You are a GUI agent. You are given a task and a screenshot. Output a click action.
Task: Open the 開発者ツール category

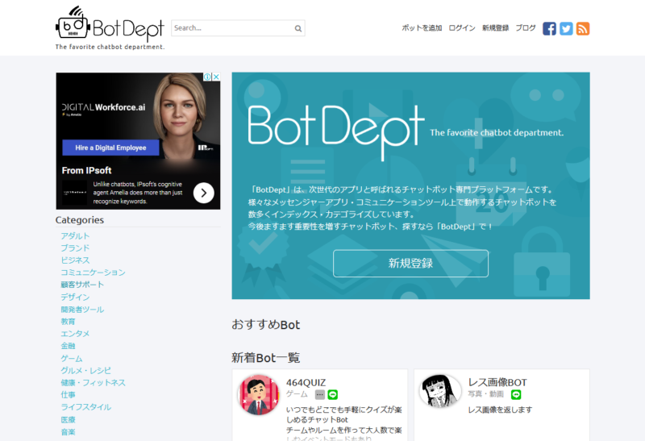click(82, 310)
